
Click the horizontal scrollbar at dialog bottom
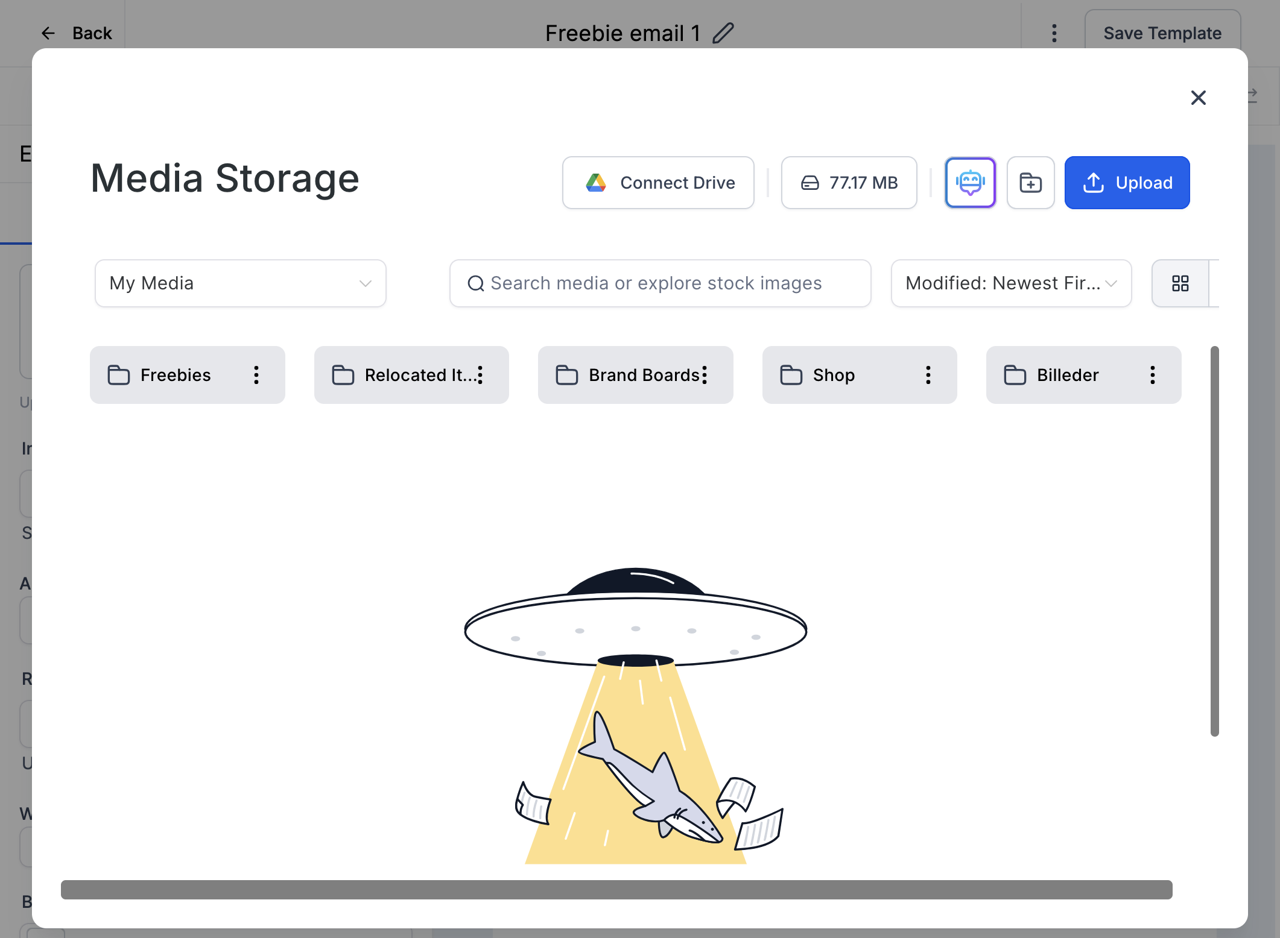[616, 889]
